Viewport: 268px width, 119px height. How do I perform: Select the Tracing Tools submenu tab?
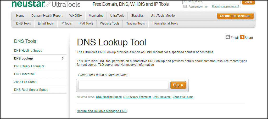pyautogui.click(x=136, y=23)
